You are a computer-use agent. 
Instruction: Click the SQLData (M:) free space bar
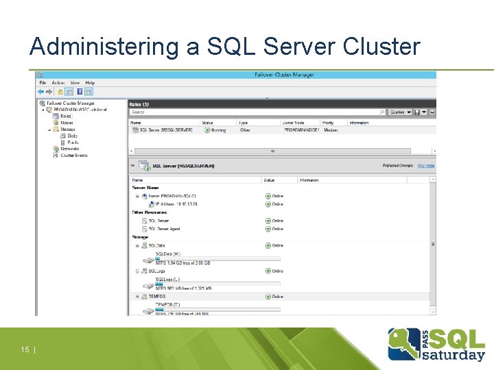(217, 258)
